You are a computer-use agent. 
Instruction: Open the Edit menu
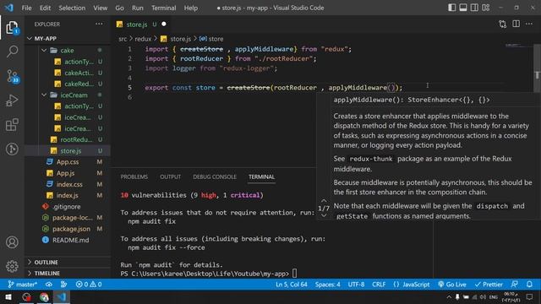[45, 8]
